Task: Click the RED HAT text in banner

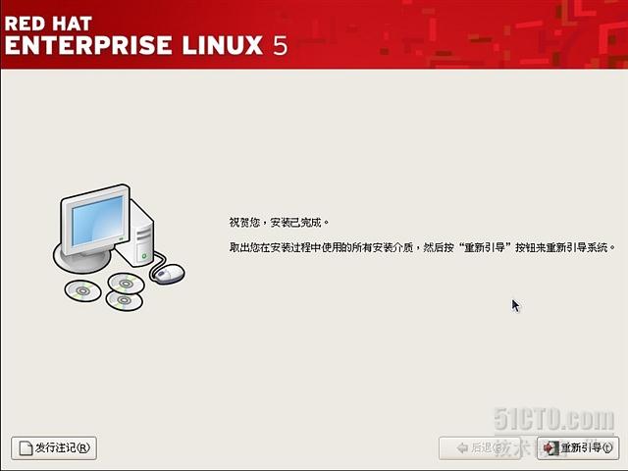Action: click(x=48, y=24)
